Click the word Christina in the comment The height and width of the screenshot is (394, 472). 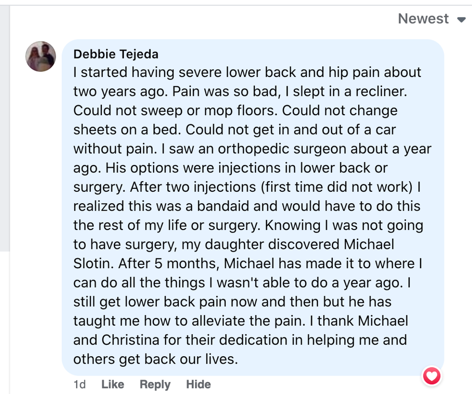[x=130, y=340]
